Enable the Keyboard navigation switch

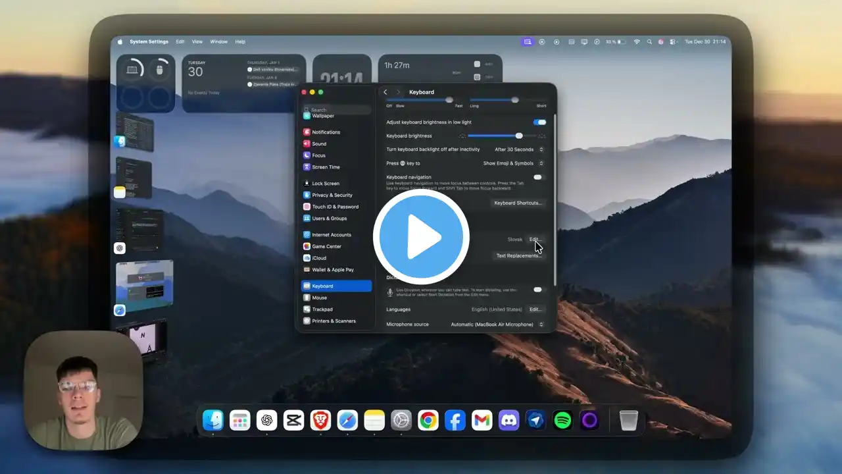click(x=539, y=177)
